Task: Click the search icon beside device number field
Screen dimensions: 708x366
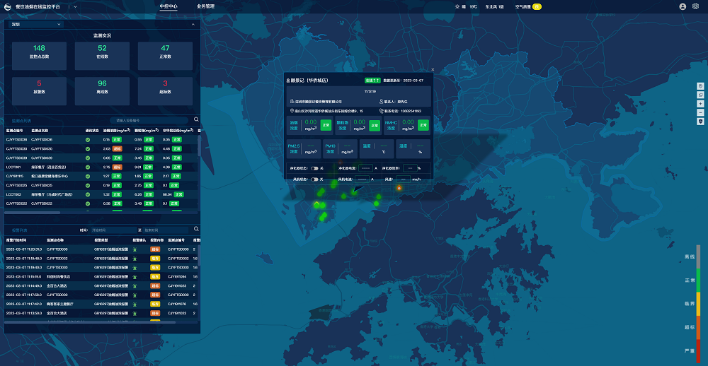Action: click(196, 120)
